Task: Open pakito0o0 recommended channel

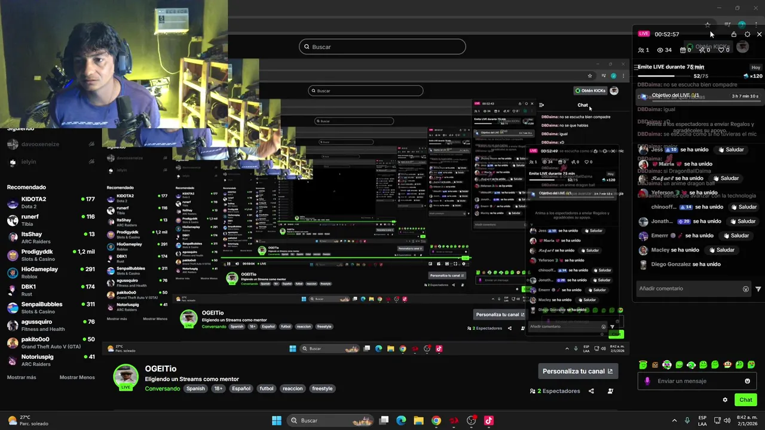Action: coord(51,343)
